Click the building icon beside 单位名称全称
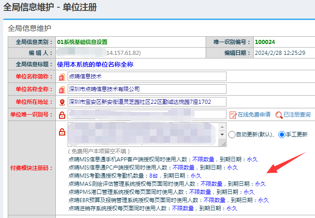This screenshot has height=218, width=315. [62, 89]
